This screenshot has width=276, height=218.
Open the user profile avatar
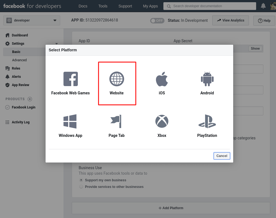[273, 6]
